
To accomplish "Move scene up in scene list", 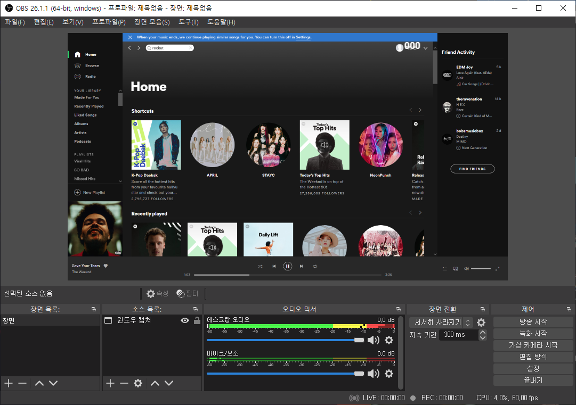I will pos(39,383).
